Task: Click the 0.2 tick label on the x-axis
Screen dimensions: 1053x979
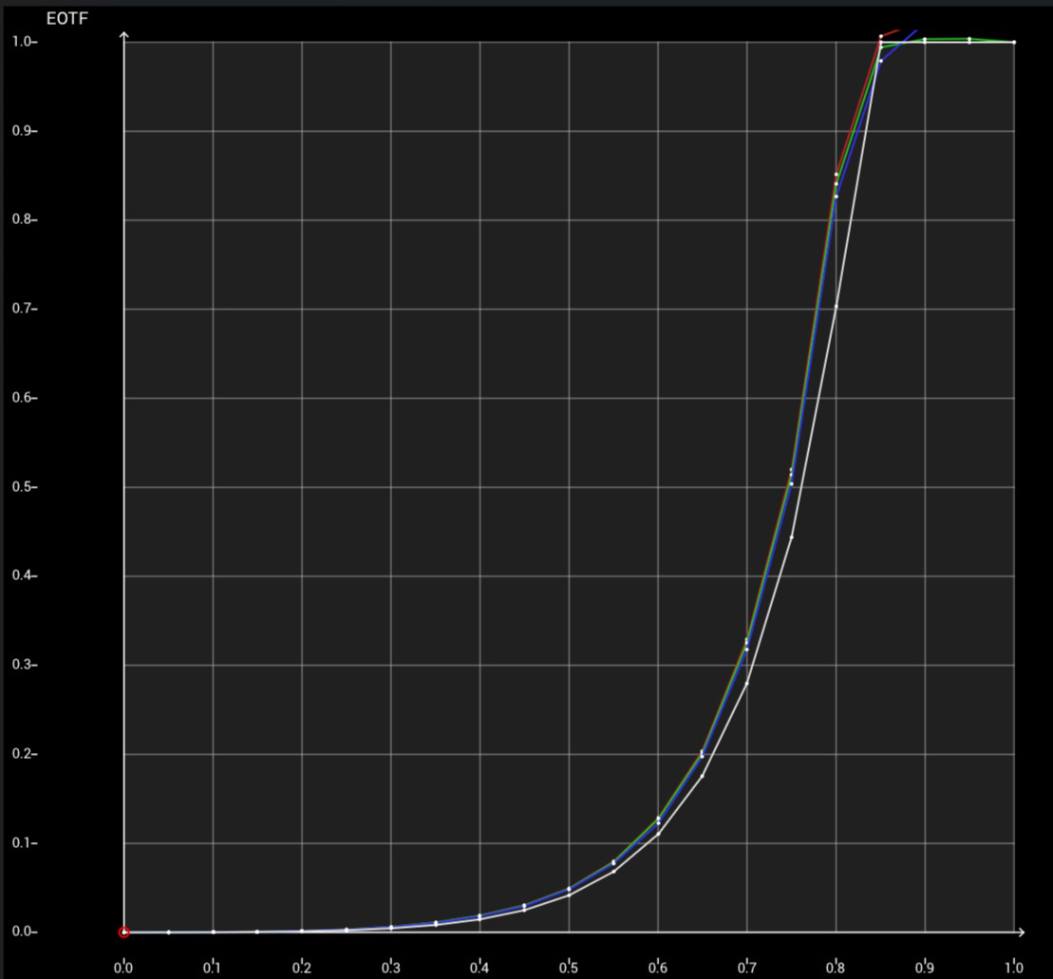Action: (x=301, y=967)
